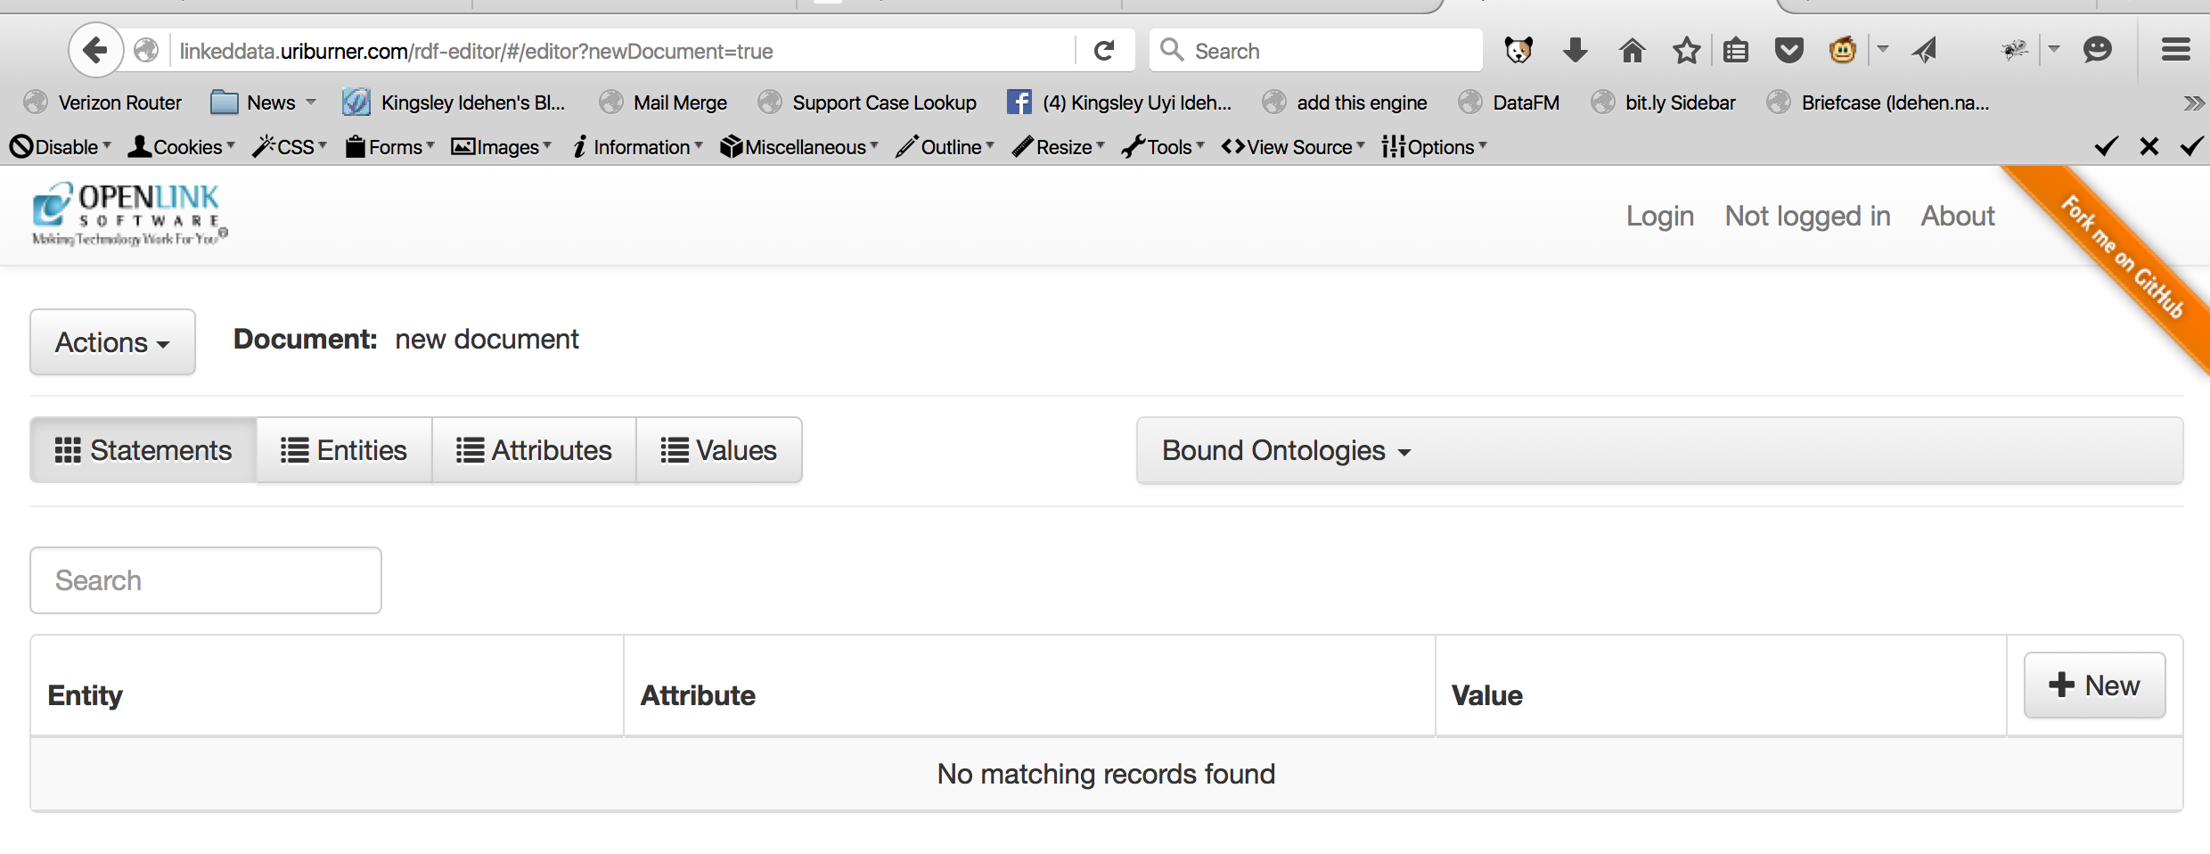Image resolution: width=2210 pixels, height=854 pixels.
Task: Reload the page with the refresh icon
Action: pos(1104,51)
